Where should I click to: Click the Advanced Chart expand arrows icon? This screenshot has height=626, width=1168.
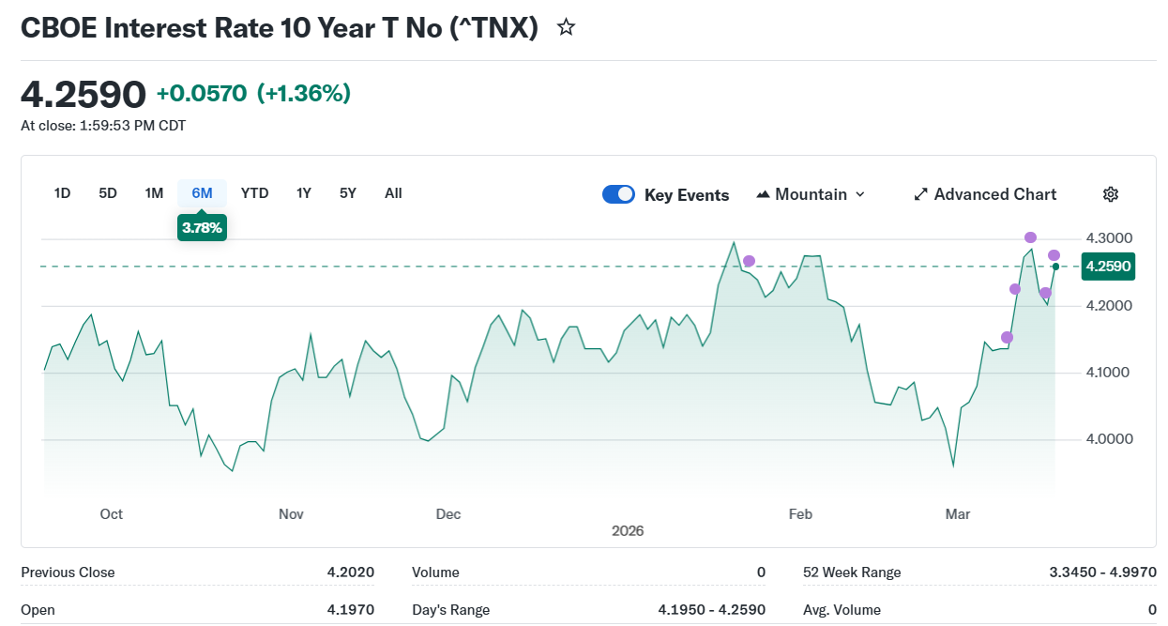(x=920, y=194)
